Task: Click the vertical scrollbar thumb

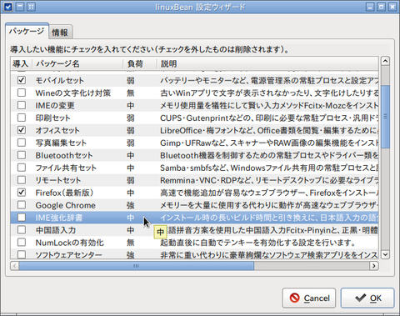Action: (x=385, y=117)
